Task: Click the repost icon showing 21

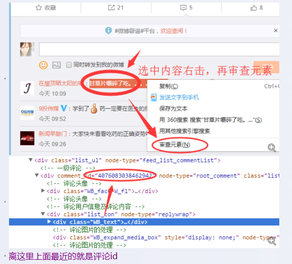Action: (111, 7)
